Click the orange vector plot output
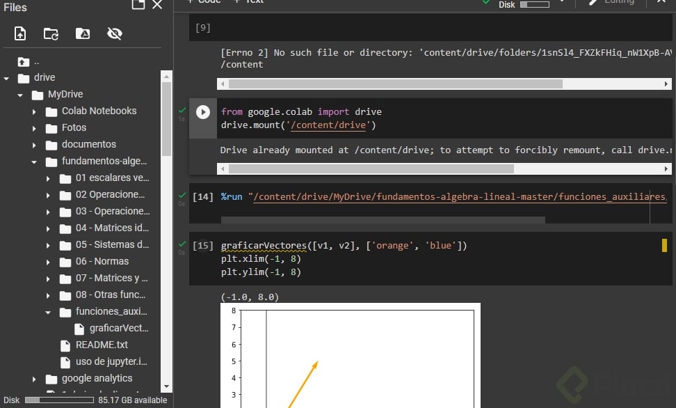The height and width of the screenshot is (408, 676). tap(350, 355)
